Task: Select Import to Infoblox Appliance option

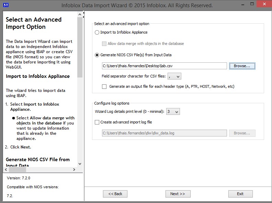Action: click(97, 33)
